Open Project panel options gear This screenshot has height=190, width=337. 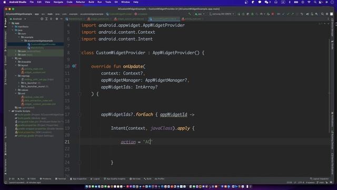click(57, 19)
